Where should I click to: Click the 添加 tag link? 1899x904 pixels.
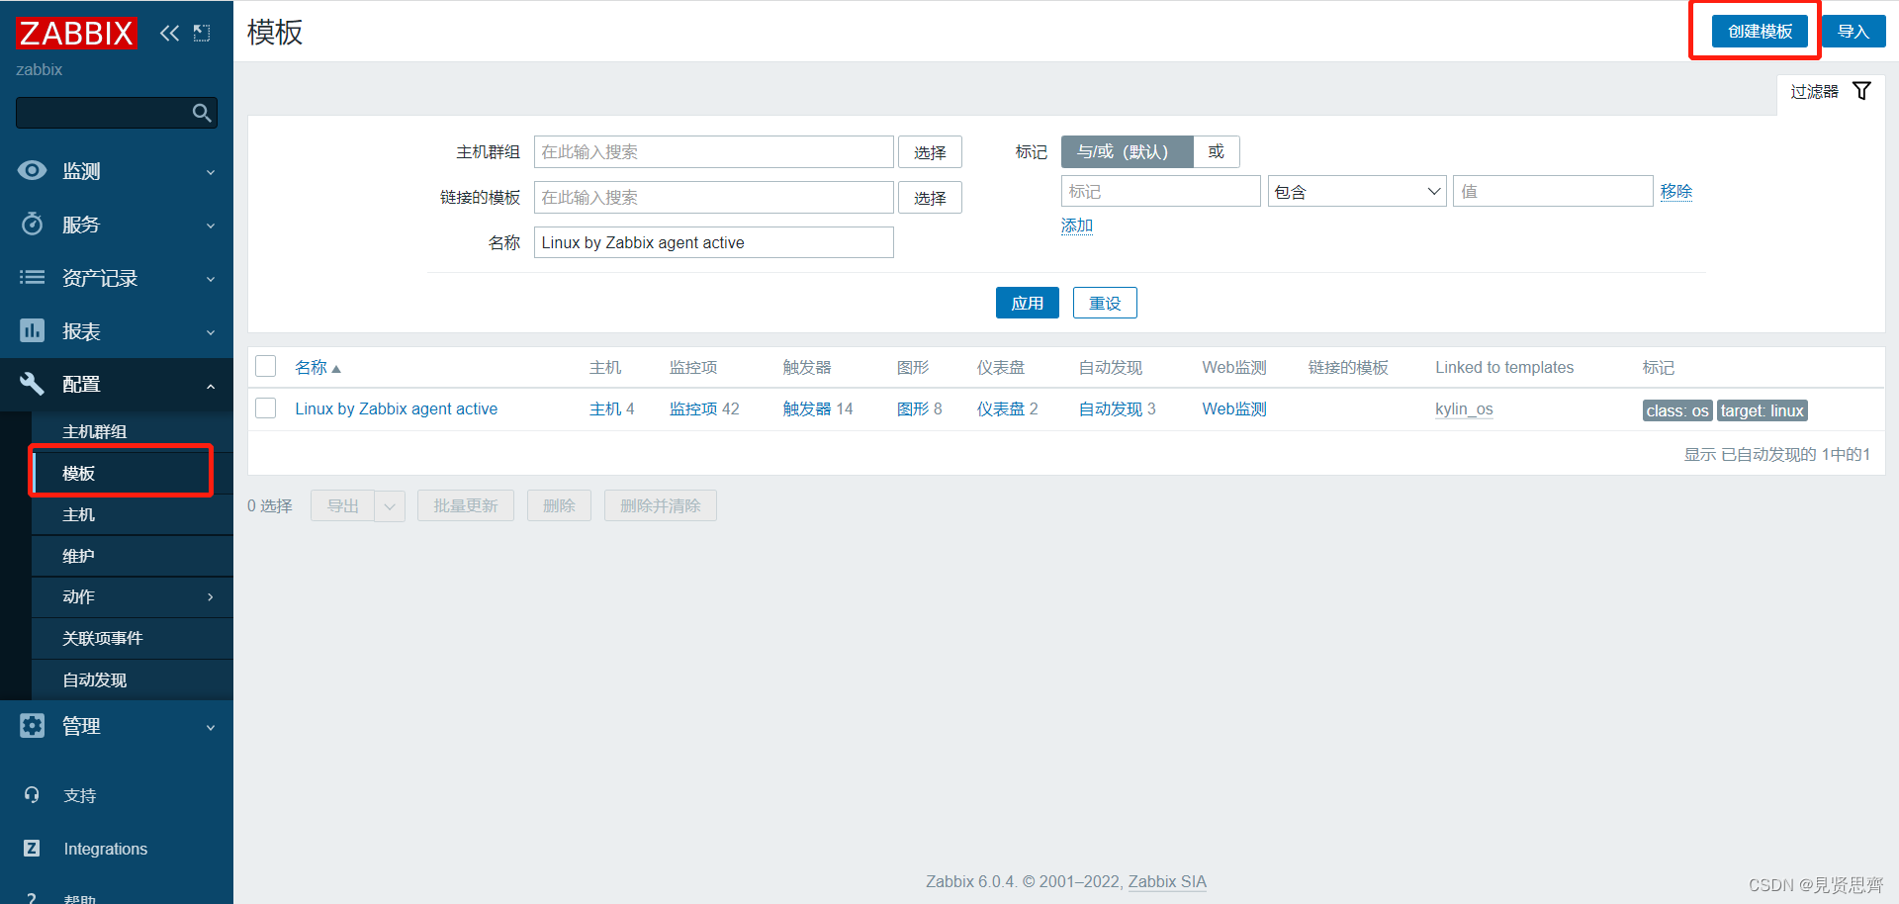point(1076,226)
